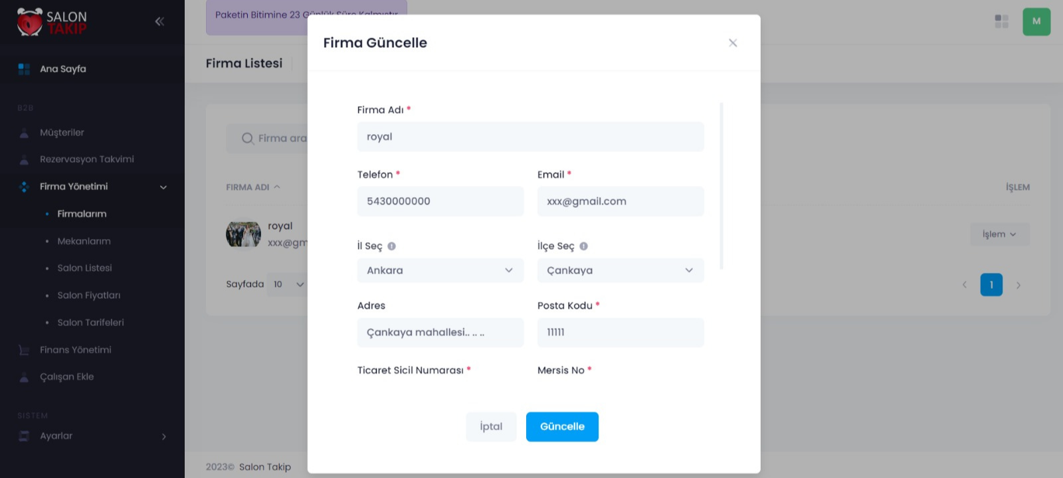
Task: Expand the Ayarlar submenu arrow
Action: (164, 436)
